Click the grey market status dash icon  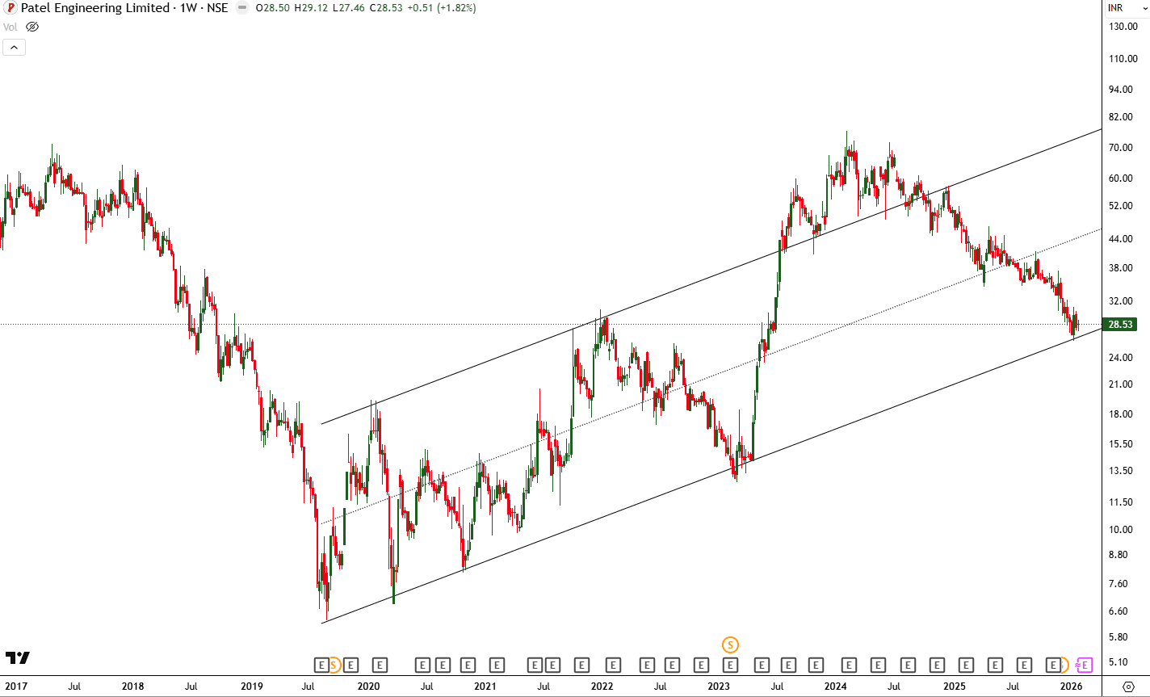pyautogui.click(x=242, y=8)
